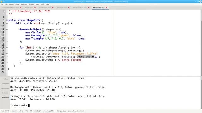Click 'new Triangle' on line 14
202x113 pixels.
coord(34,38)
